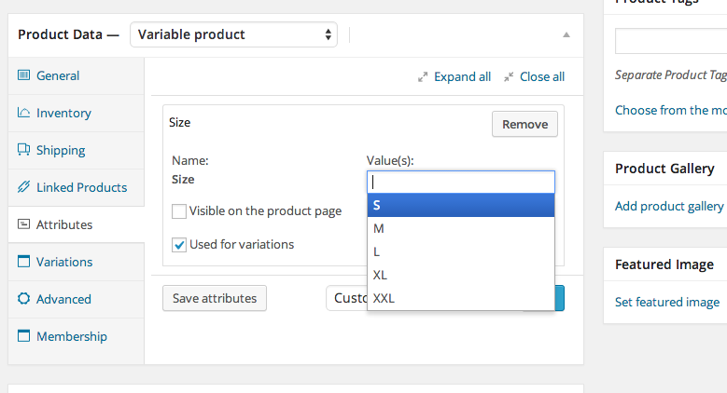Open the Linked Products tab

tap(76, 187)
